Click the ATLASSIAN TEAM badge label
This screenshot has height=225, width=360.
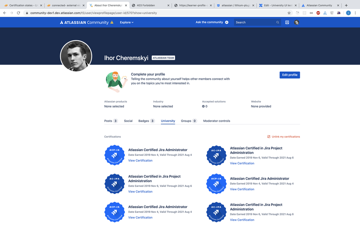(163, 58)
